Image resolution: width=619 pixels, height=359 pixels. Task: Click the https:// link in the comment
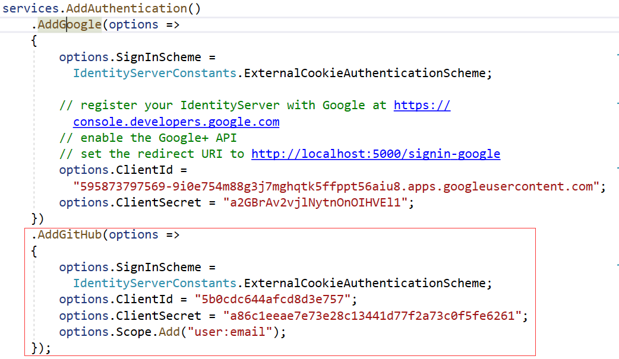[x=422, y=106]
